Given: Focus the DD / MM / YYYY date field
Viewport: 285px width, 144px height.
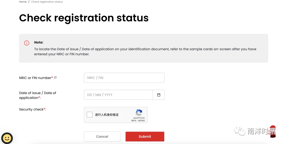Looking at the screenshot, I should [118, 95].
